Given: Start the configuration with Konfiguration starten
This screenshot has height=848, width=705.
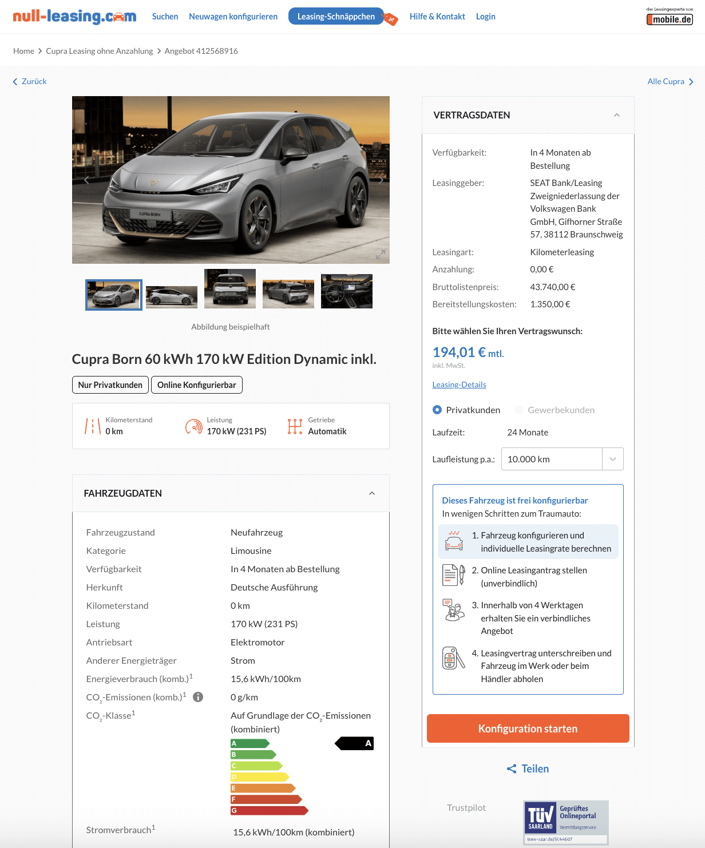Looking at the screenshot, I should (x=528, y=728).
